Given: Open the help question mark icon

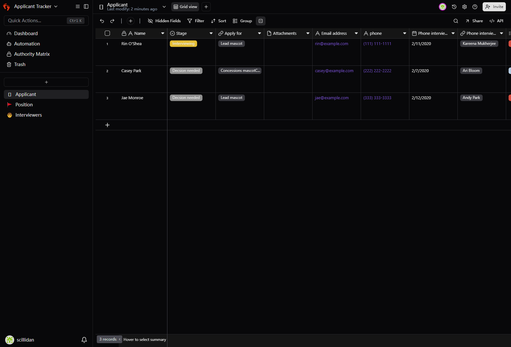Looking at the screenshot, I should [x=475, y=7].
